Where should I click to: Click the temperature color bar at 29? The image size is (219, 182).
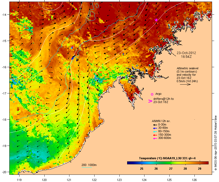(x=200, y=163)
